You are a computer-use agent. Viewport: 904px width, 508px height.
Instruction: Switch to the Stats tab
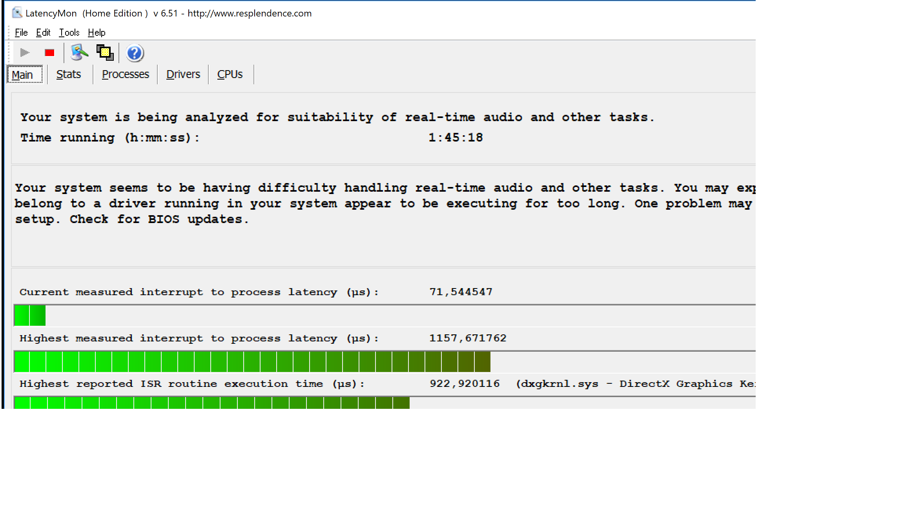[69, 74]
